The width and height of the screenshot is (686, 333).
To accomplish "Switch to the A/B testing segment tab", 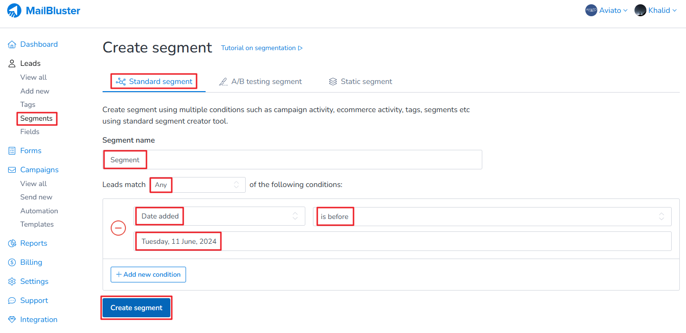I will click(x=260, y=82).
